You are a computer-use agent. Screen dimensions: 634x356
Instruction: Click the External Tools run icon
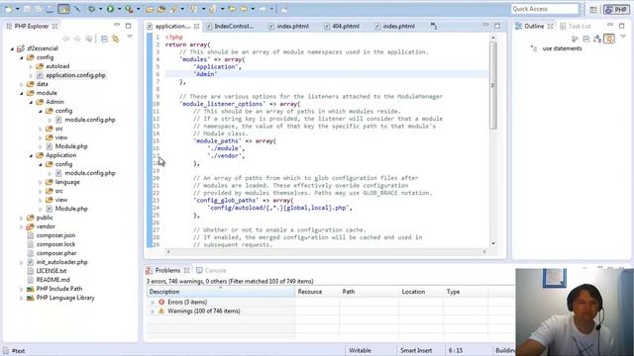click(129, 9)
